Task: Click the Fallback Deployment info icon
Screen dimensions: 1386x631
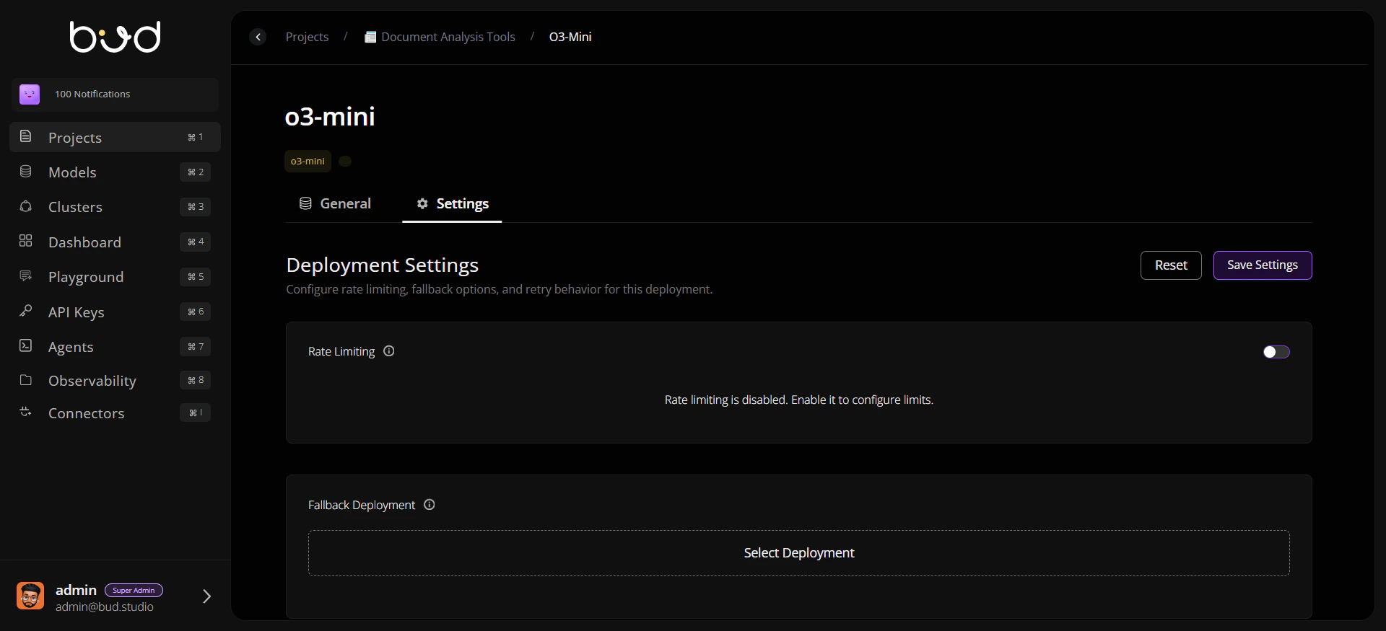Action: (x=430, y=505)
